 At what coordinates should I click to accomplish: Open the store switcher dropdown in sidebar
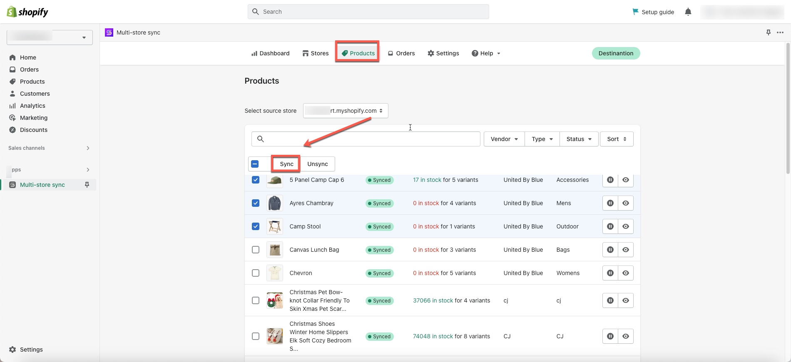(50, 37)
